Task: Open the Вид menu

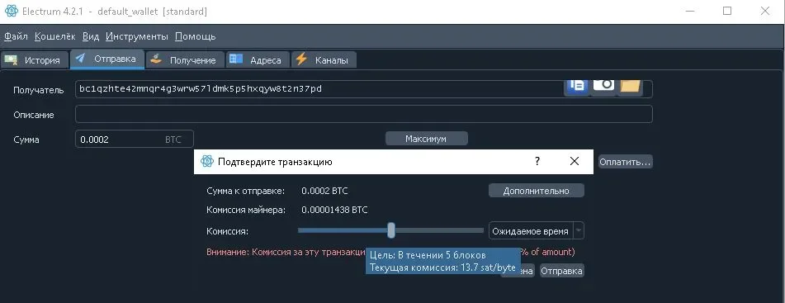Action: coord(91,36)
